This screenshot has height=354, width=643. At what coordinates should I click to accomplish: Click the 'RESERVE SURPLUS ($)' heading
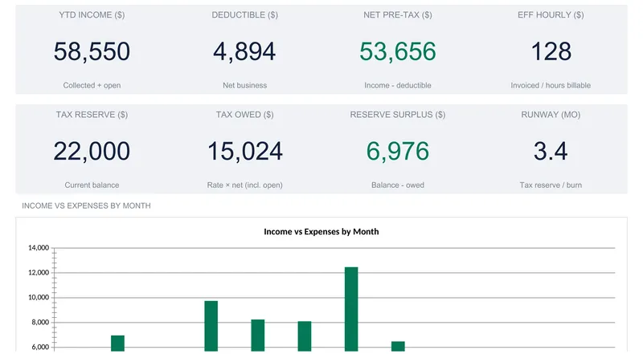tap(397, 115)
